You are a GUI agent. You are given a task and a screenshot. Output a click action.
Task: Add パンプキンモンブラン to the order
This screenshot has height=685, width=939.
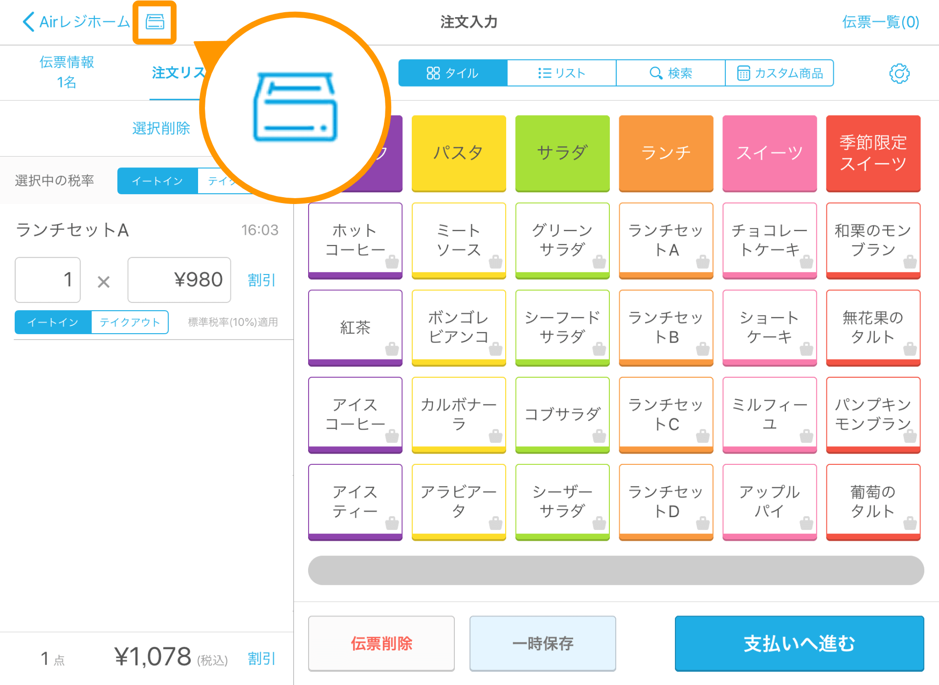(x=873, y=414)
